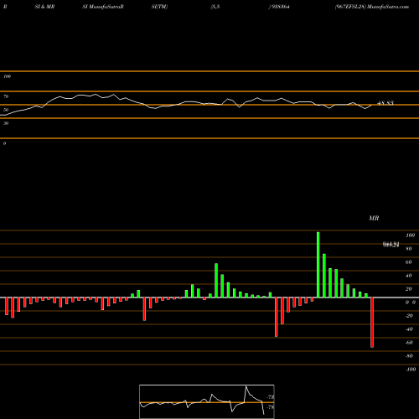Screen dimensions: 419x419
Task: Click the SI MunafaSutraR header text
Action: [x=103, y=7]
